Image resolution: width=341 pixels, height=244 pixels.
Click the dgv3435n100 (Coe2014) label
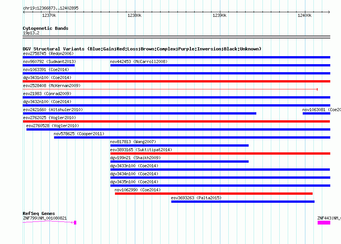(x=134, y=182)
